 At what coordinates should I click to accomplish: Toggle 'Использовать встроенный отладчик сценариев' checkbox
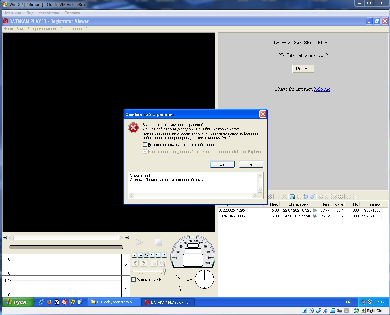(x=145, y=151)
